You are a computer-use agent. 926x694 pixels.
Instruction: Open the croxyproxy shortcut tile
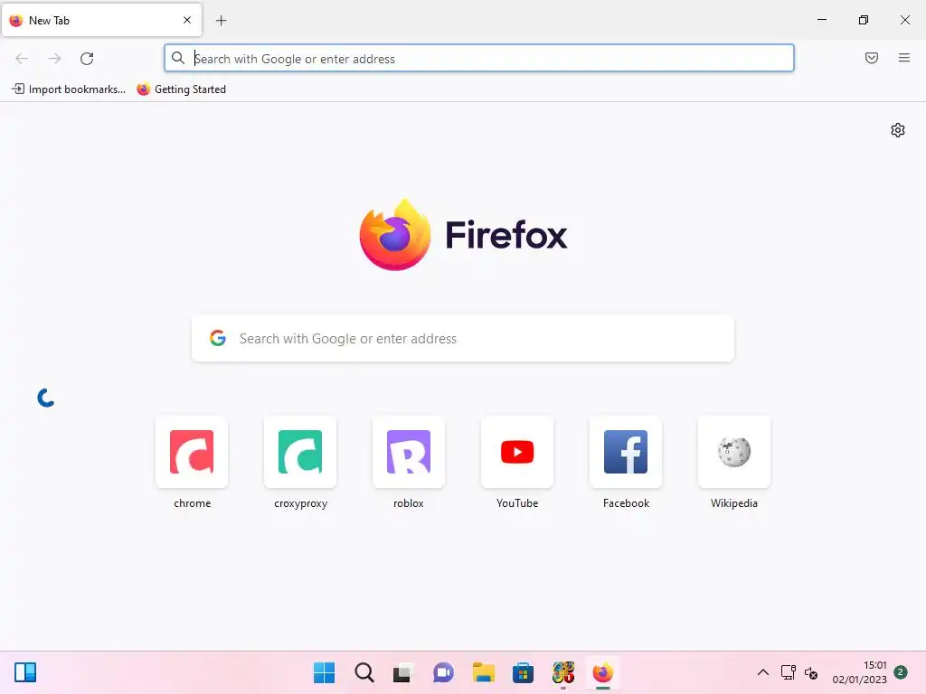(300, 464)
